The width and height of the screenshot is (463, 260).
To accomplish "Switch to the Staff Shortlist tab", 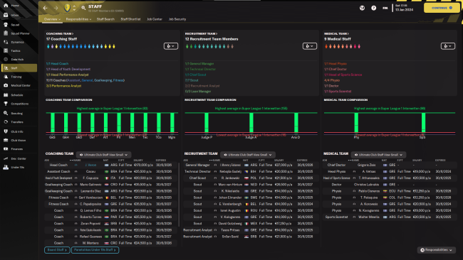I will [130, 19].
